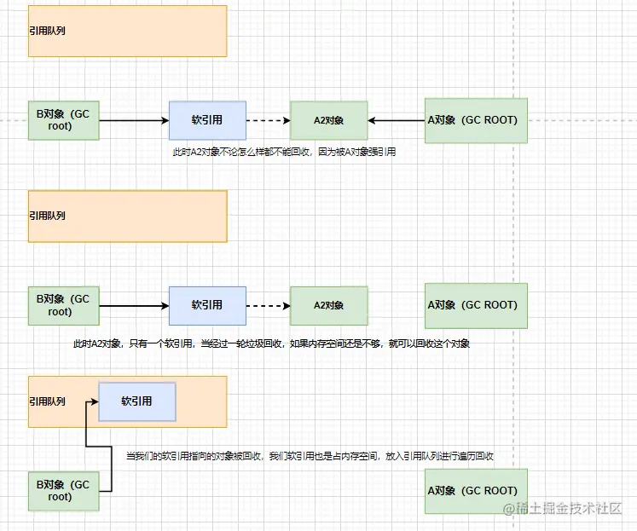The width and height of the screenshot is (637, 531).
Task: Select the A2对象 box in the middle diagram
Action: point(329,306)
